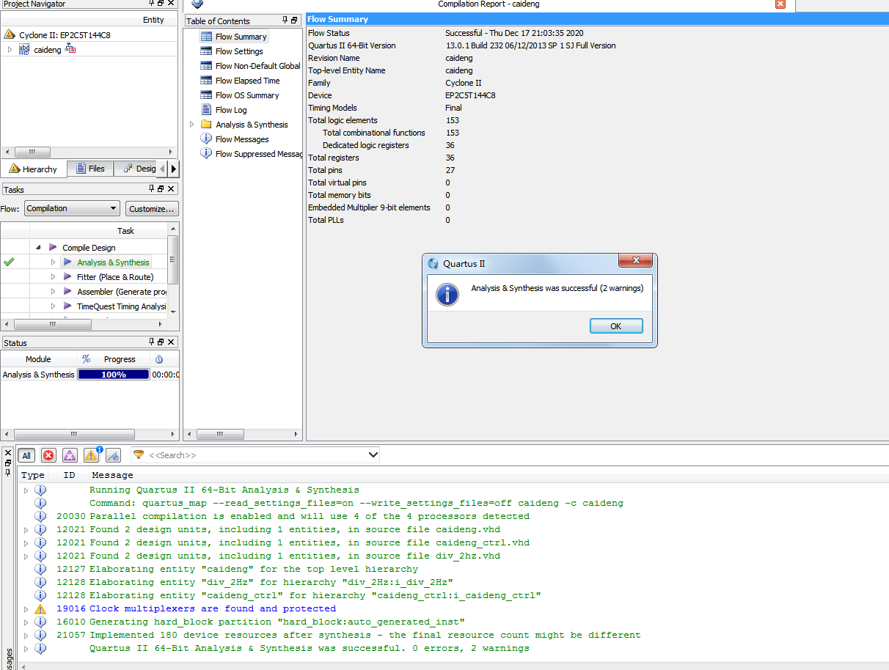Viewport: 889px width, 670px height.
Task: Toggle the All messages filter button
Action: tap(26, 455)
